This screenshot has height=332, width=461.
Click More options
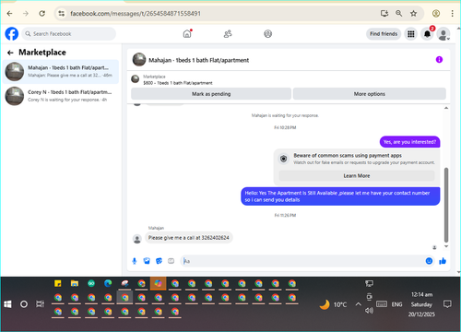click(370, 94)
